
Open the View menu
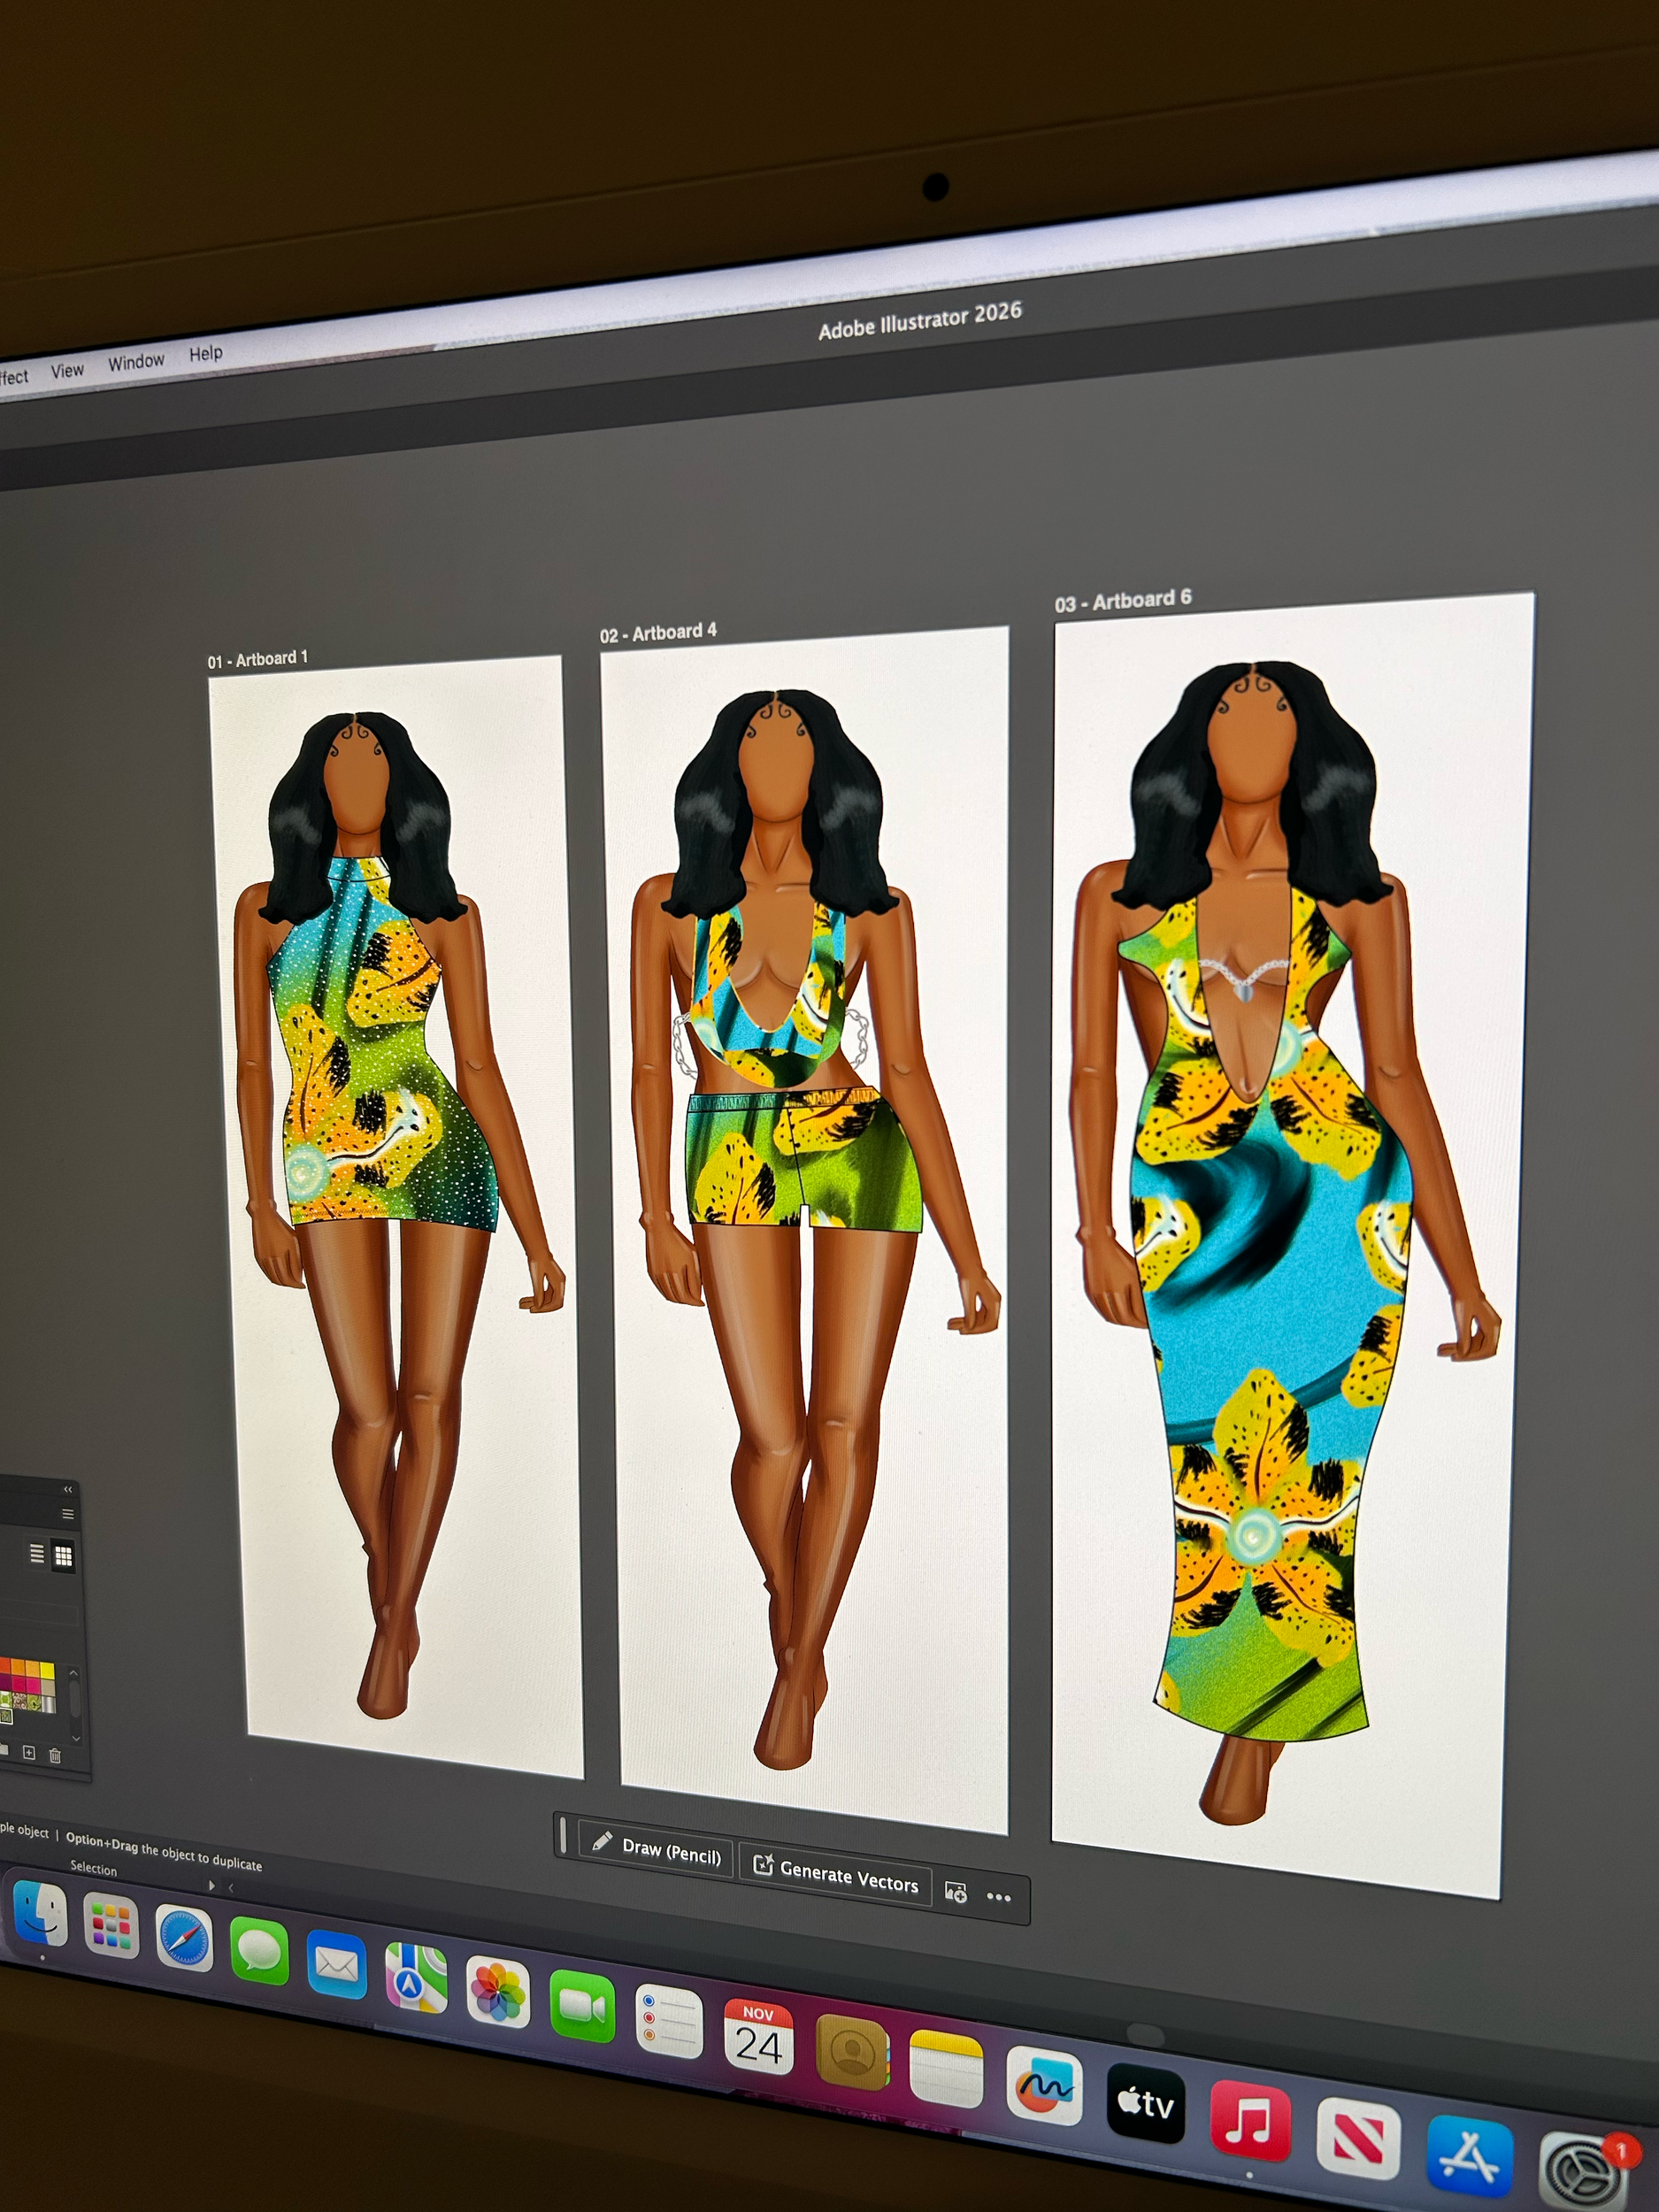67,370
